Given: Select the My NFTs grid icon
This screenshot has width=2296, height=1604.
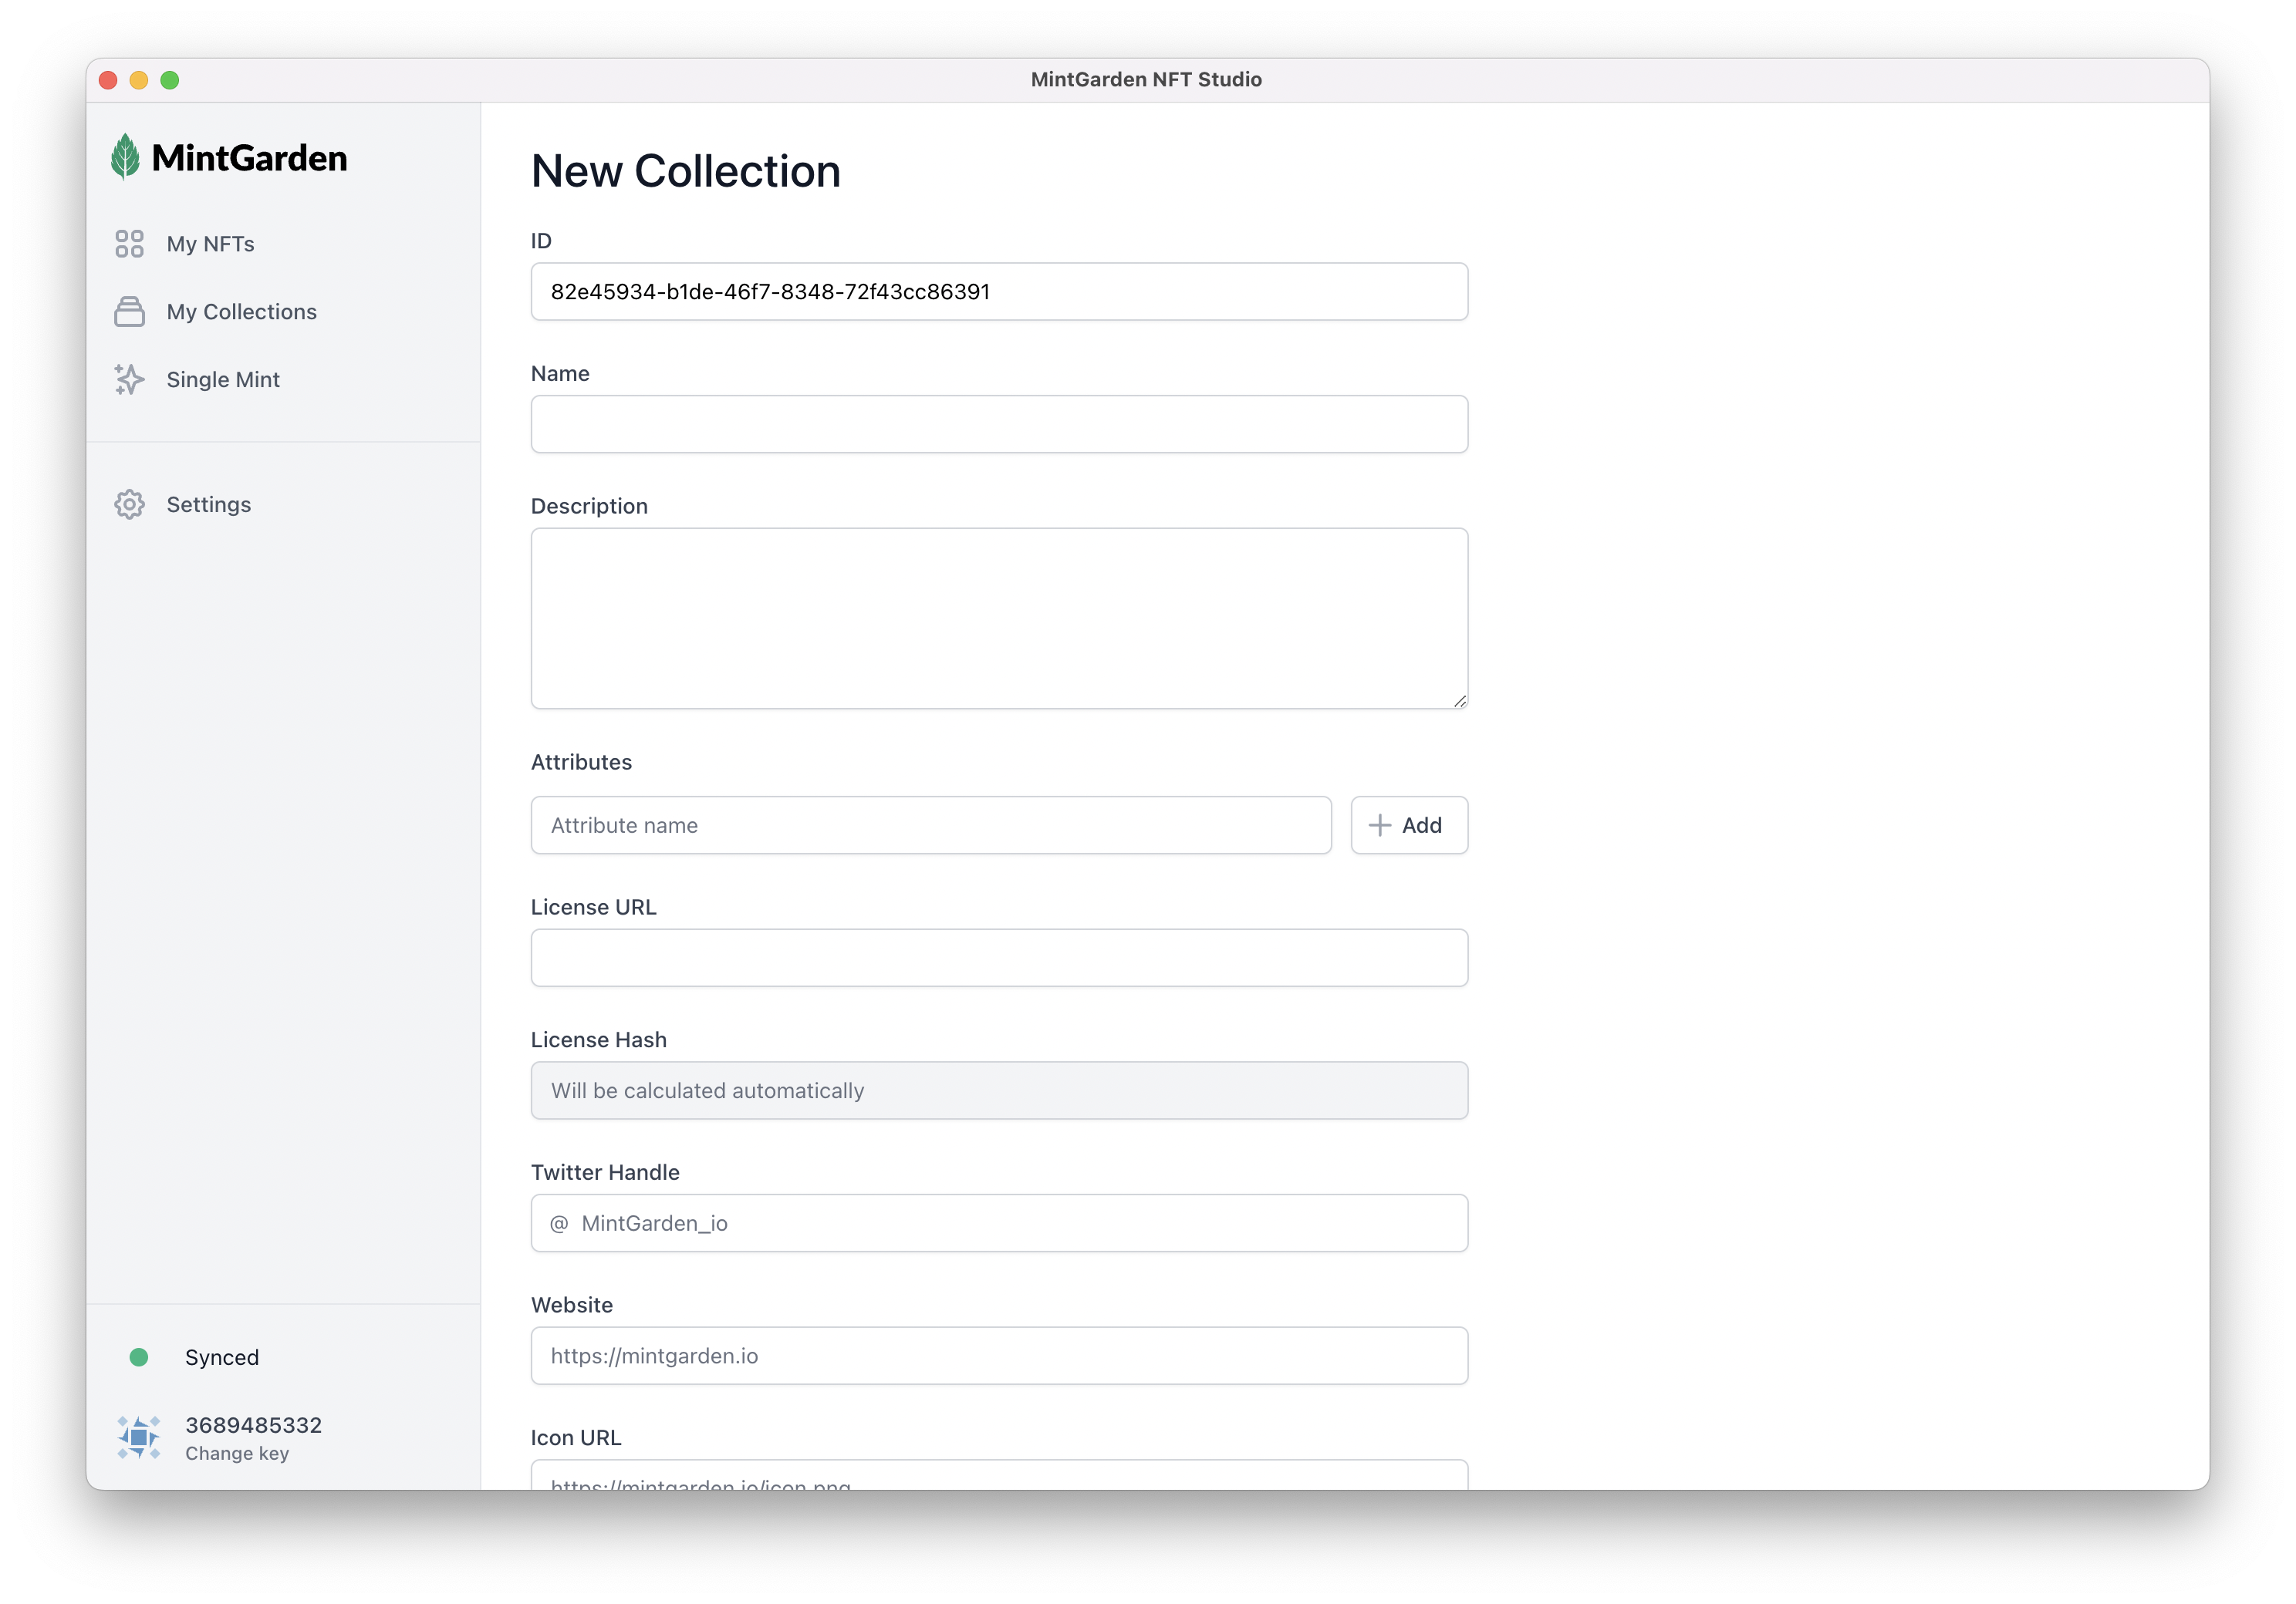Looking at the screenshot, I should pyautogui.click(x=130, y=243).
